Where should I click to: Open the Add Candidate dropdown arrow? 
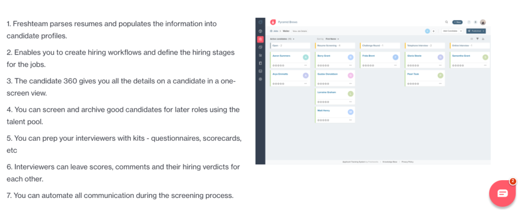(461, 31)
